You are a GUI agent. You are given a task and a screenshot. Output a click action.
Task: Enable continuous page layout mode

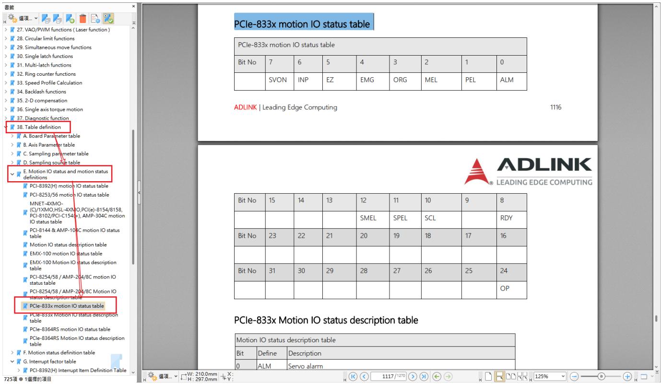(x=499, y=375)
